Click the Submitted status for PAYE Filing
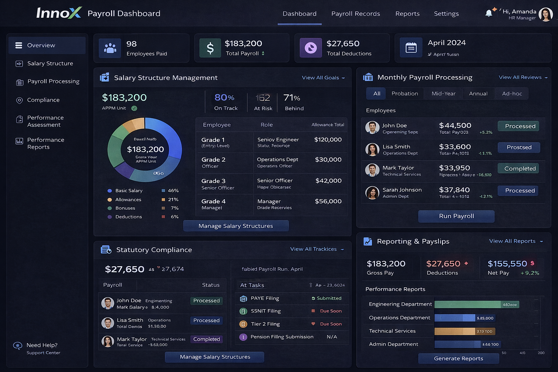This screenshot has width=558, height=372. pos(327,298)
